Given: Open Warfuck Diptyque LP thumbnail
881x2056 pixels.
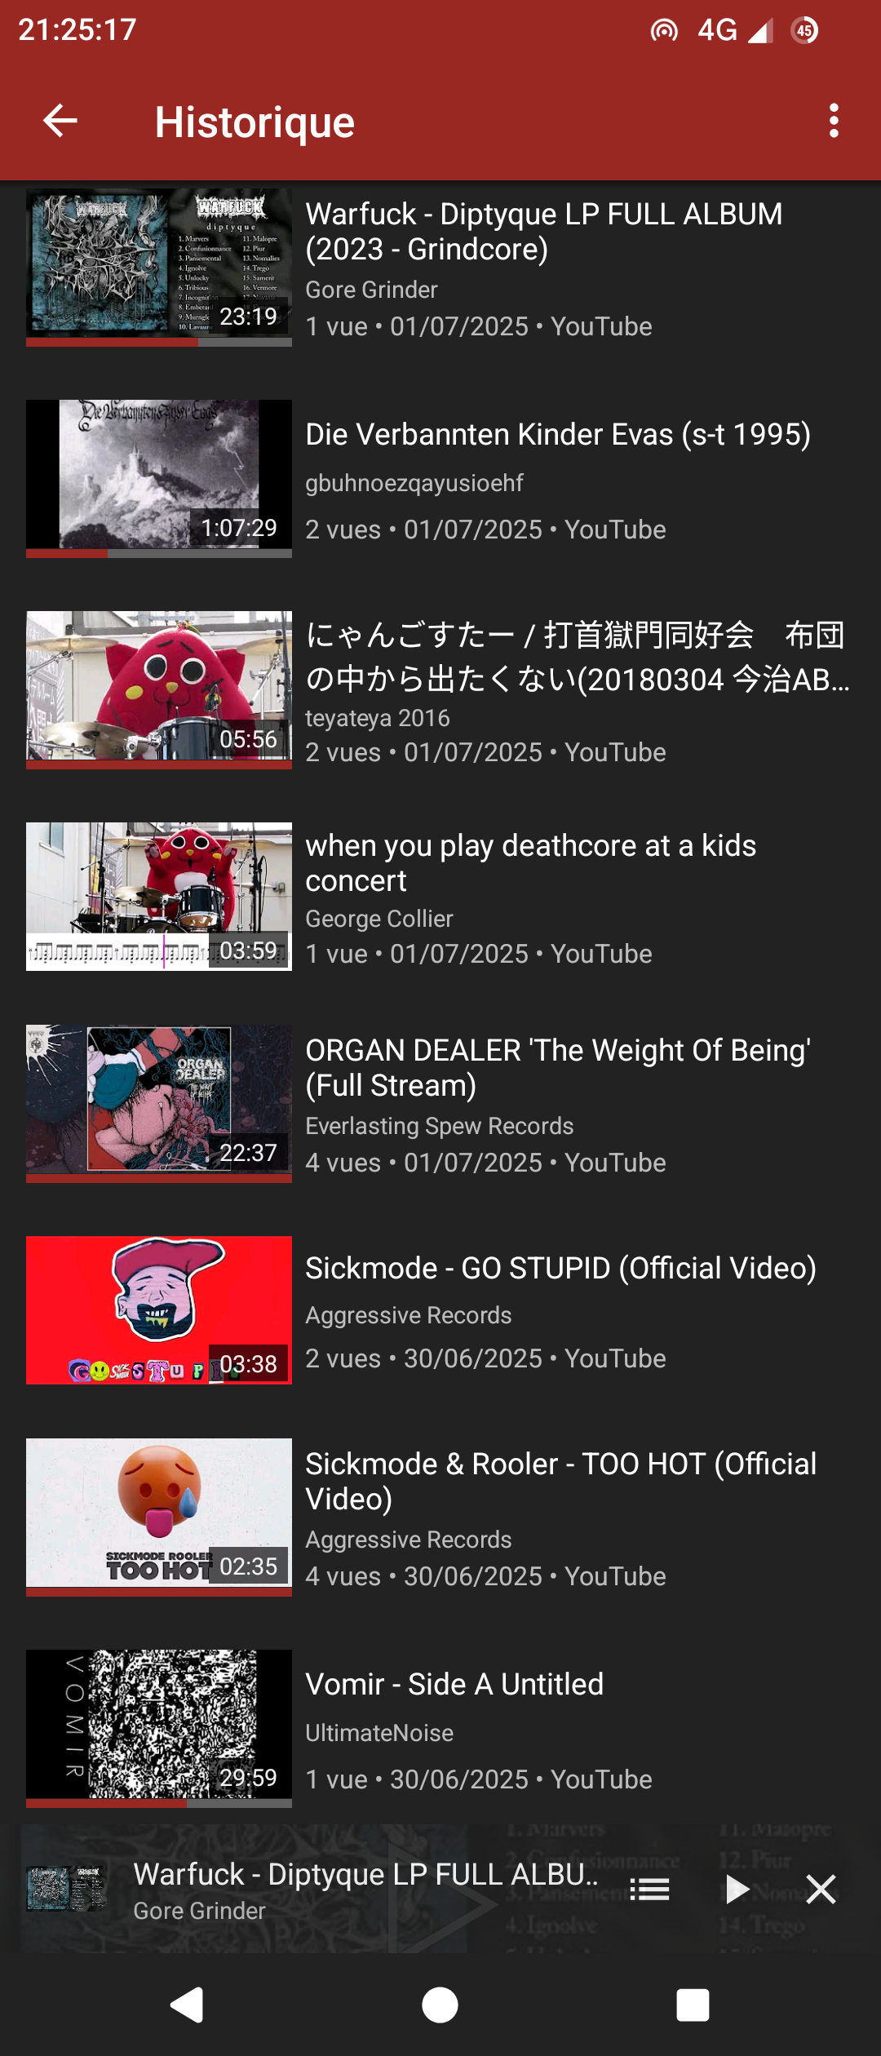Looking at the screenshot, I should coord(159,267).
